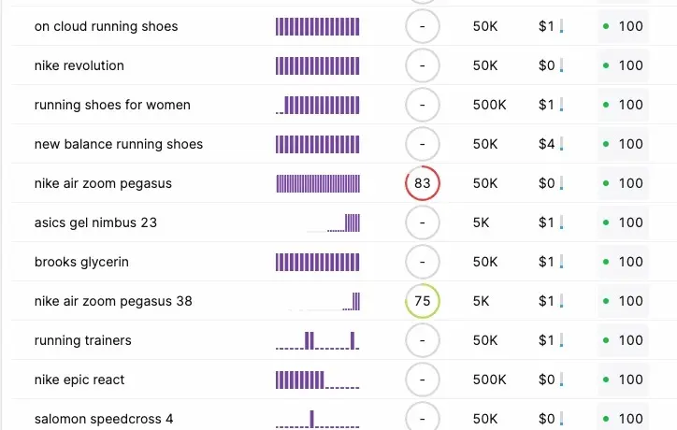The image size is (677, 430).
Task: Click the 5K volume for asics gel nimbus 23
Action: tap(481, 222)
